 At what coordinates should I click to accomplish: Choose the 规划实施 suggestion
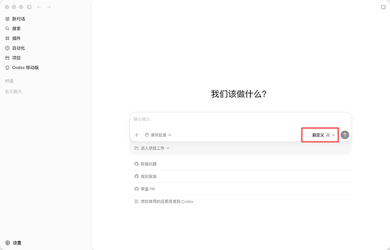[x=241, y=176]
